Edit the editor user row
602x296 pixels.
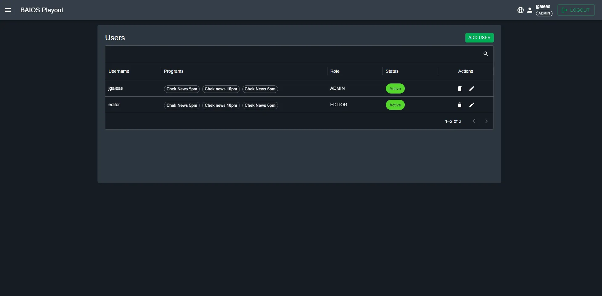coord(472,105)
